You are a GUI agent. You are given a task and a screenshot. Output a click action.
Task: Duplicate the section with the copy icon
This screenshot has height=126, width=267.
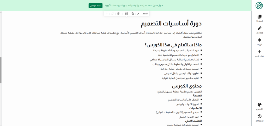tap(133, 13)
